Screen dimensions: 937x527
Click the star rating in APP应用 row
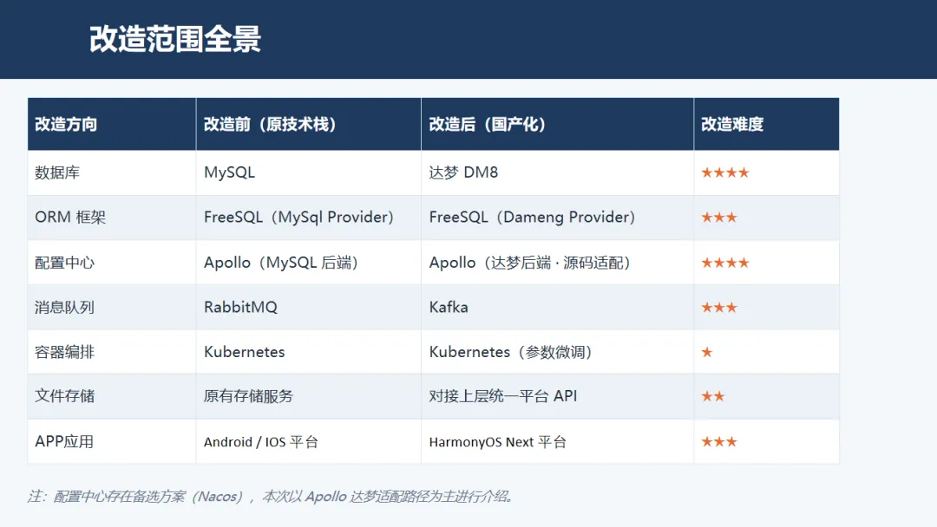(719, 442)
